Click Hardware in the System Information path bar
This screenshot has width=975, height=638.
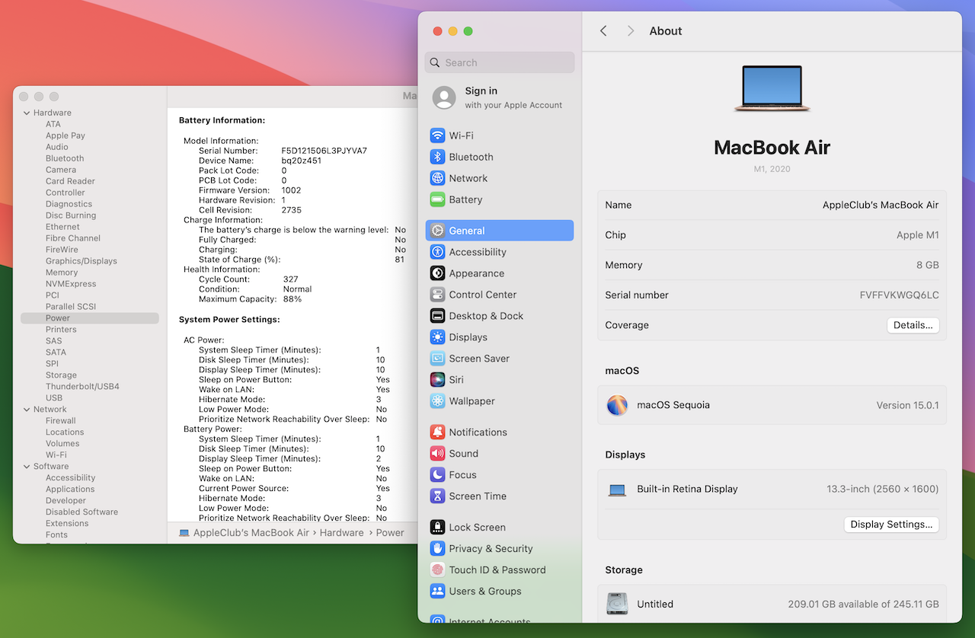pos(342,533)
